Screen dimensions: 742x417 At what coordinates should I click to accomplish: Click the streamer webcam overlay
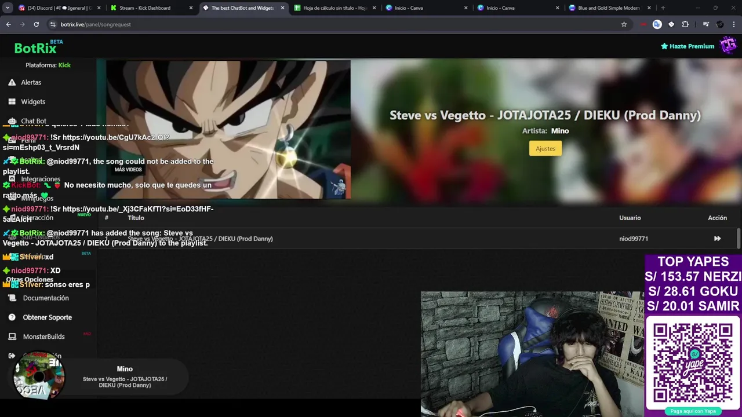[532, 354]
